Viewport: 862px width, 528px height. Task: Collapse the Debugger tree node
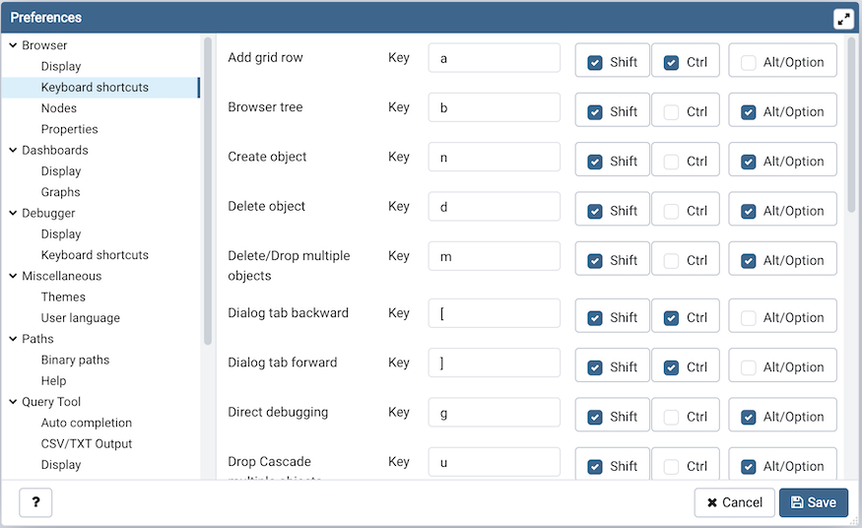pos(13,213)
